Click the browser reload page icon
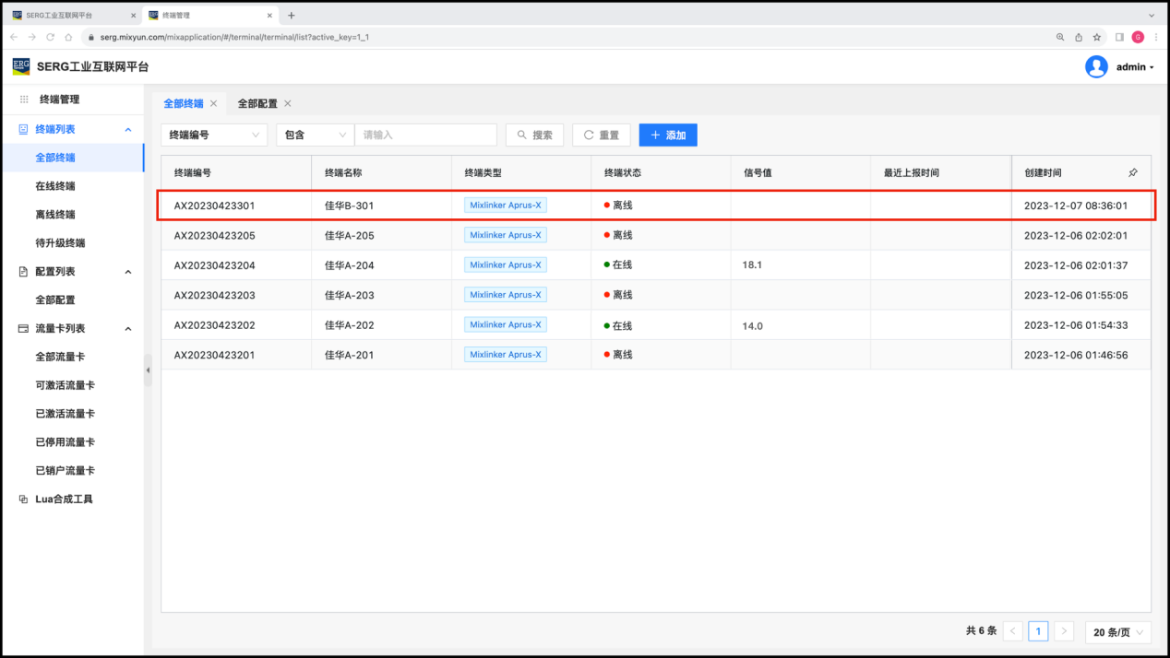Screen dimensions: 1170x658 click(50, 37)
